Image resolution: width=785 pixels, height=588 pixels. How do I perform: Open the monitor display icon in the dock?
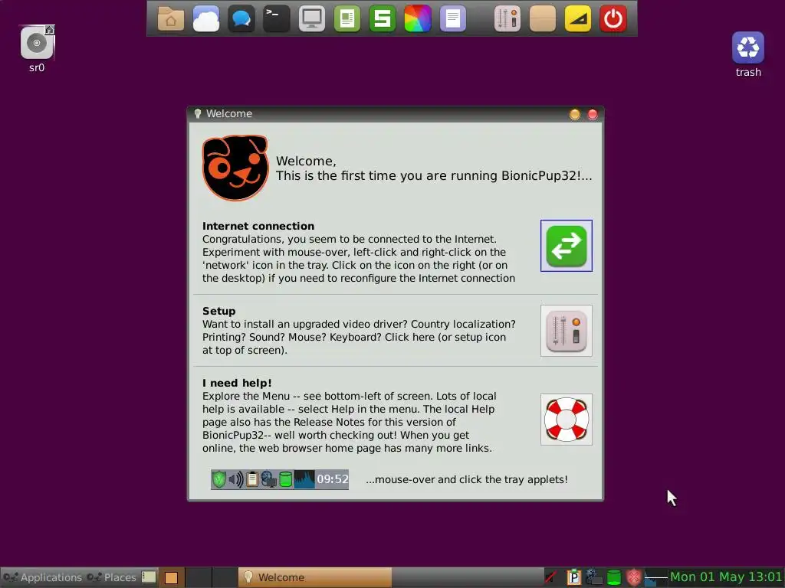click(x=312, y=19)
